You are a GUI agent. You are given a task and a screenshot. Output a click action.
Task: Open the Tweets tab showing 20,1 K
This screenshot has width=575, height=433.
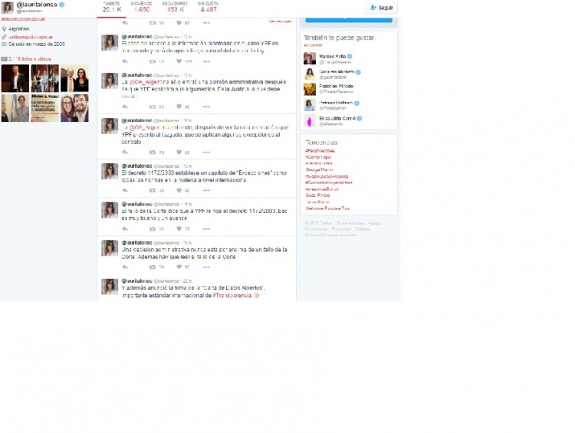tap(110, 8)
